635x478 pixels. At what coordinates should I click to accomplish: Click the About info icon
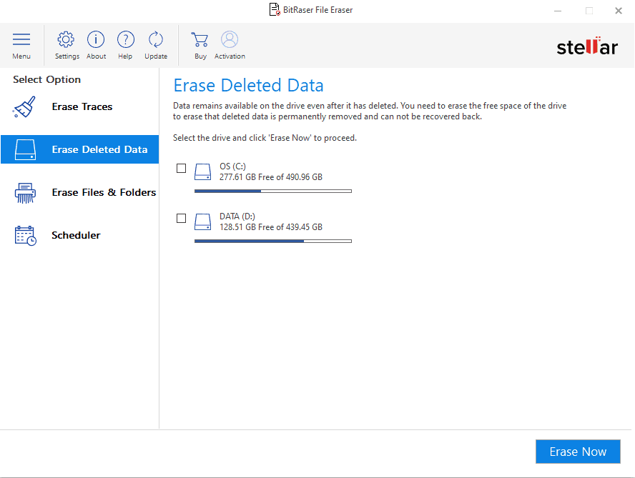click(x=96, y=40)
